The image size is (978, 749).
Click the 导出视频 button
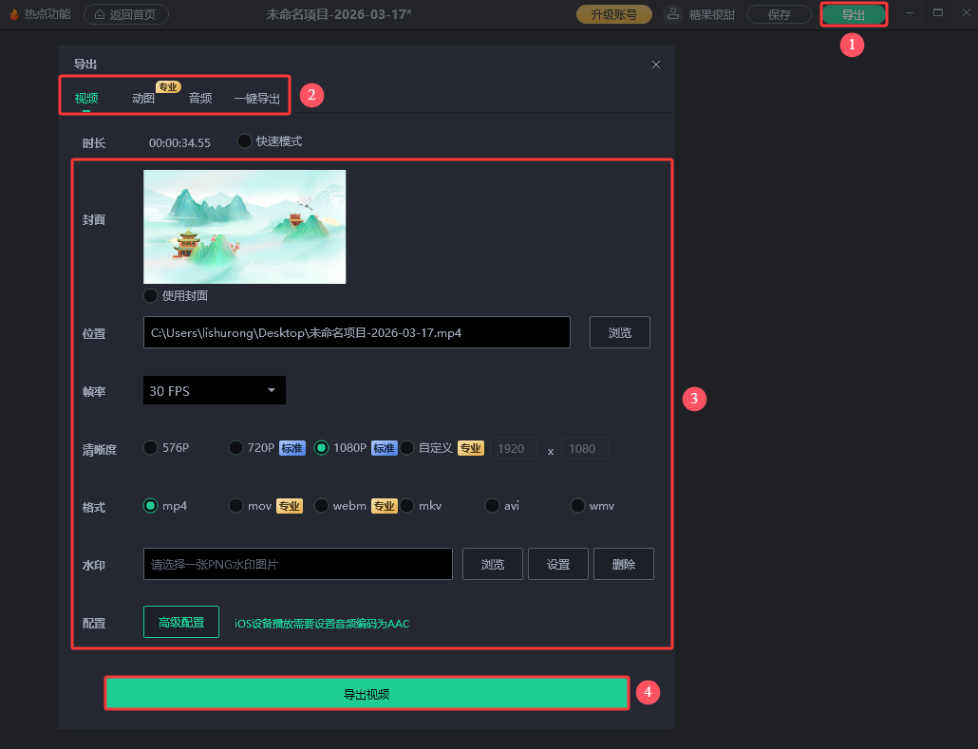click(x=366, y=694)
